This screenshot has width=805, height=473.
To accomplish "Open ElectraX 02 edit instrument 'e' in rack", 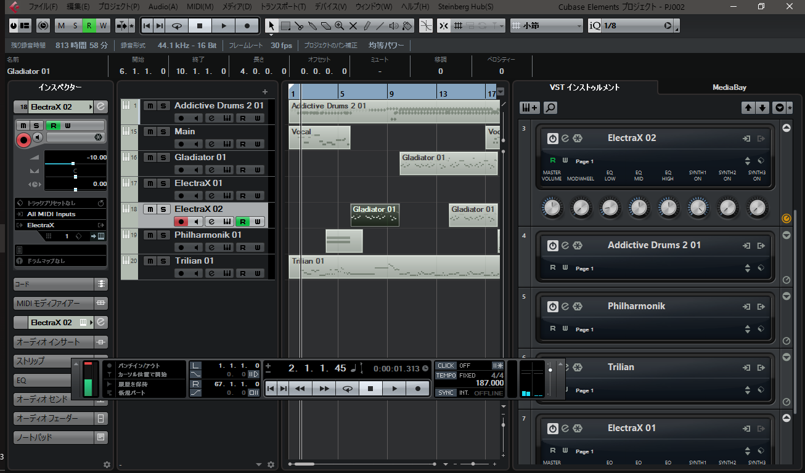I will [565, 139].
